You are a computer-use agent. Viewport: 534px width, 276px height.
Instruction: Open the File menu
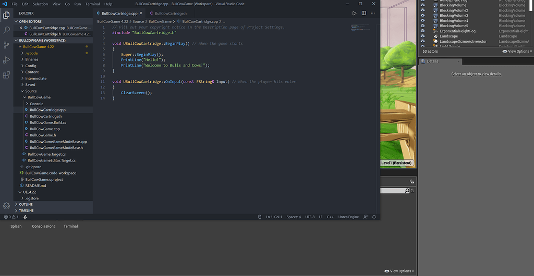click(x=15, y=4)
